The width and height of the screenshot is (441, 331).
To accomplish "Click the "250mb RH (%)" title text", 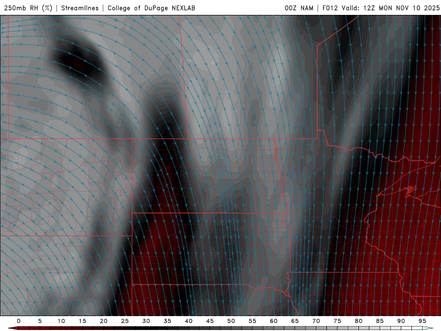I will 28,8.
